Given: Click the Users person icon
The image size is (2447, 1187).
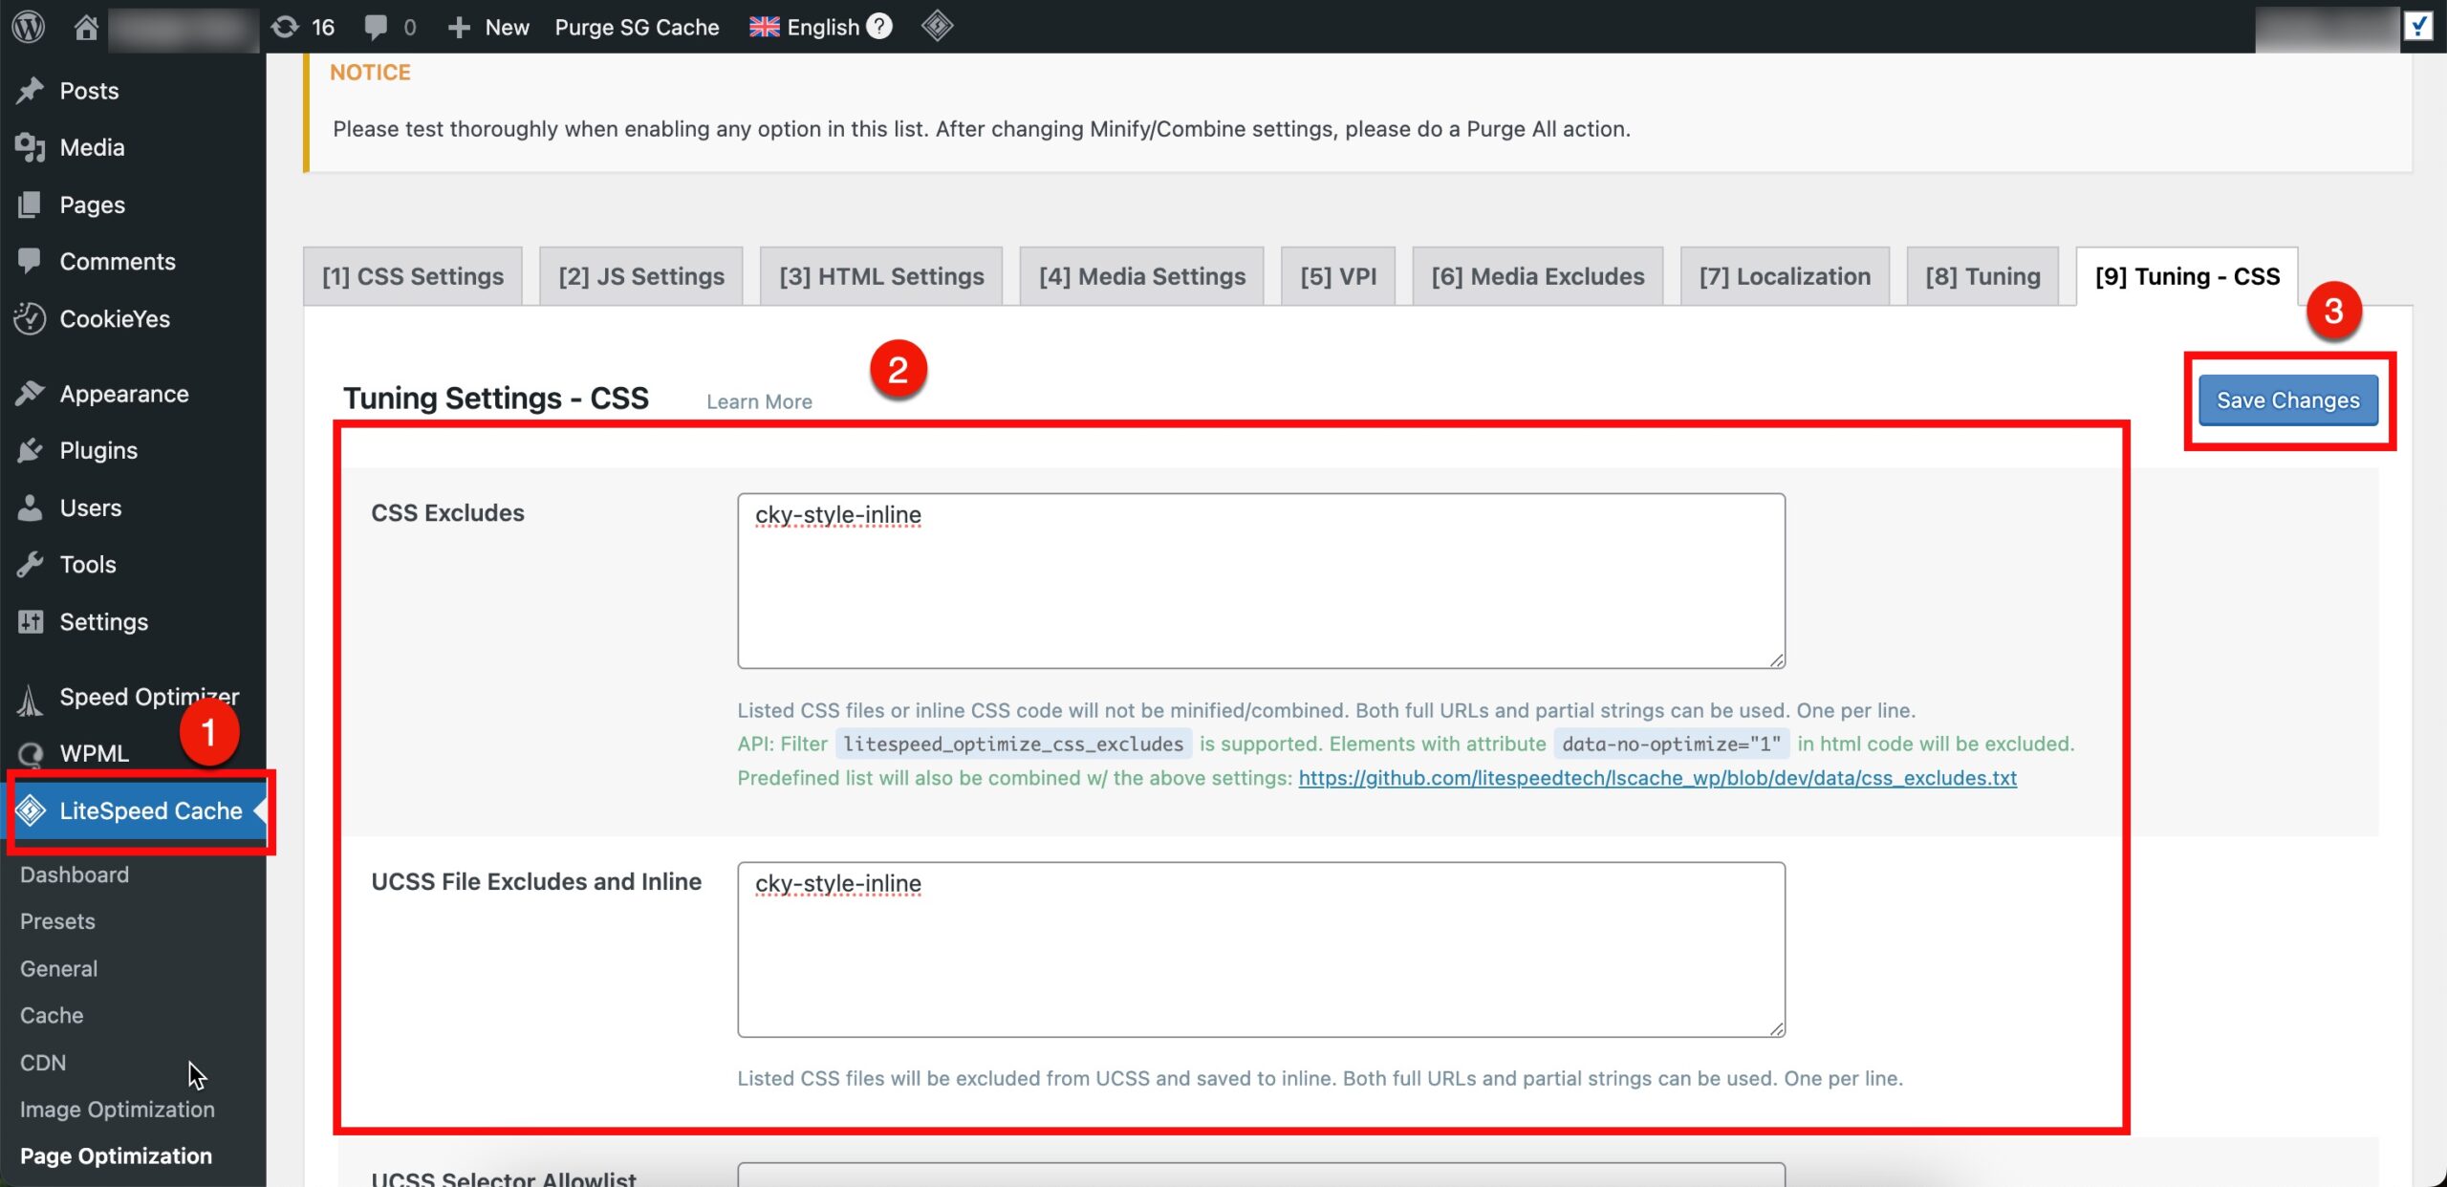Looking at the screenshot, I should coord(31,507).
